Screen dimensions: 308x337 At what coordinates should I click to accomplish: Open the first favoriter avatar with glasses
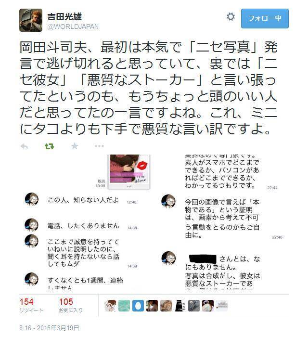[110, 306]
